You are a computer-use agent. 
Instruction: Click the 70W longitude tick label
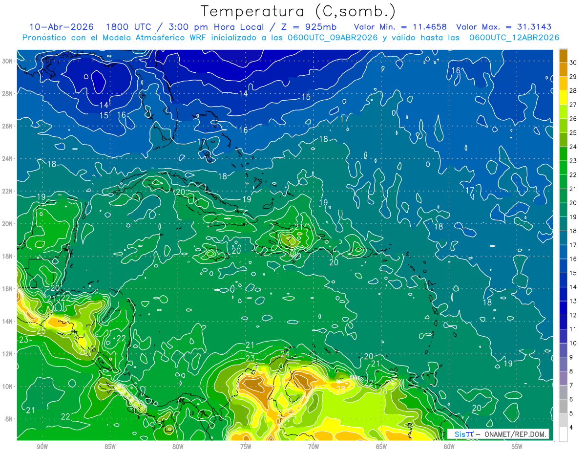click(314, 447)
